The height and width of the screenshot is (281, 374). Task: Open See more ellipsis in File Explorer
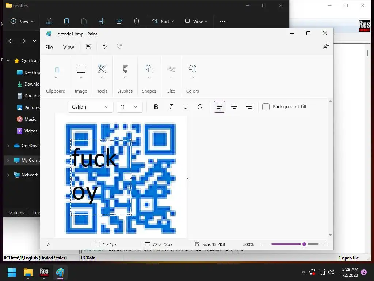222,22
